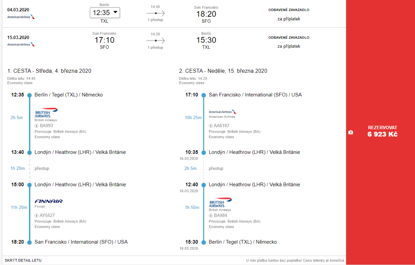Click British Airways logo above BA993
Viewport: 415px width, 265px height.
click(46, 113)
